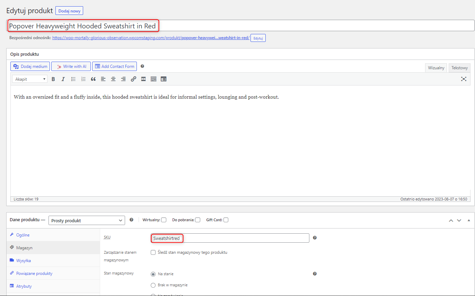Click the Ostatnio edytowano timestamp text

tap(434, 199)
